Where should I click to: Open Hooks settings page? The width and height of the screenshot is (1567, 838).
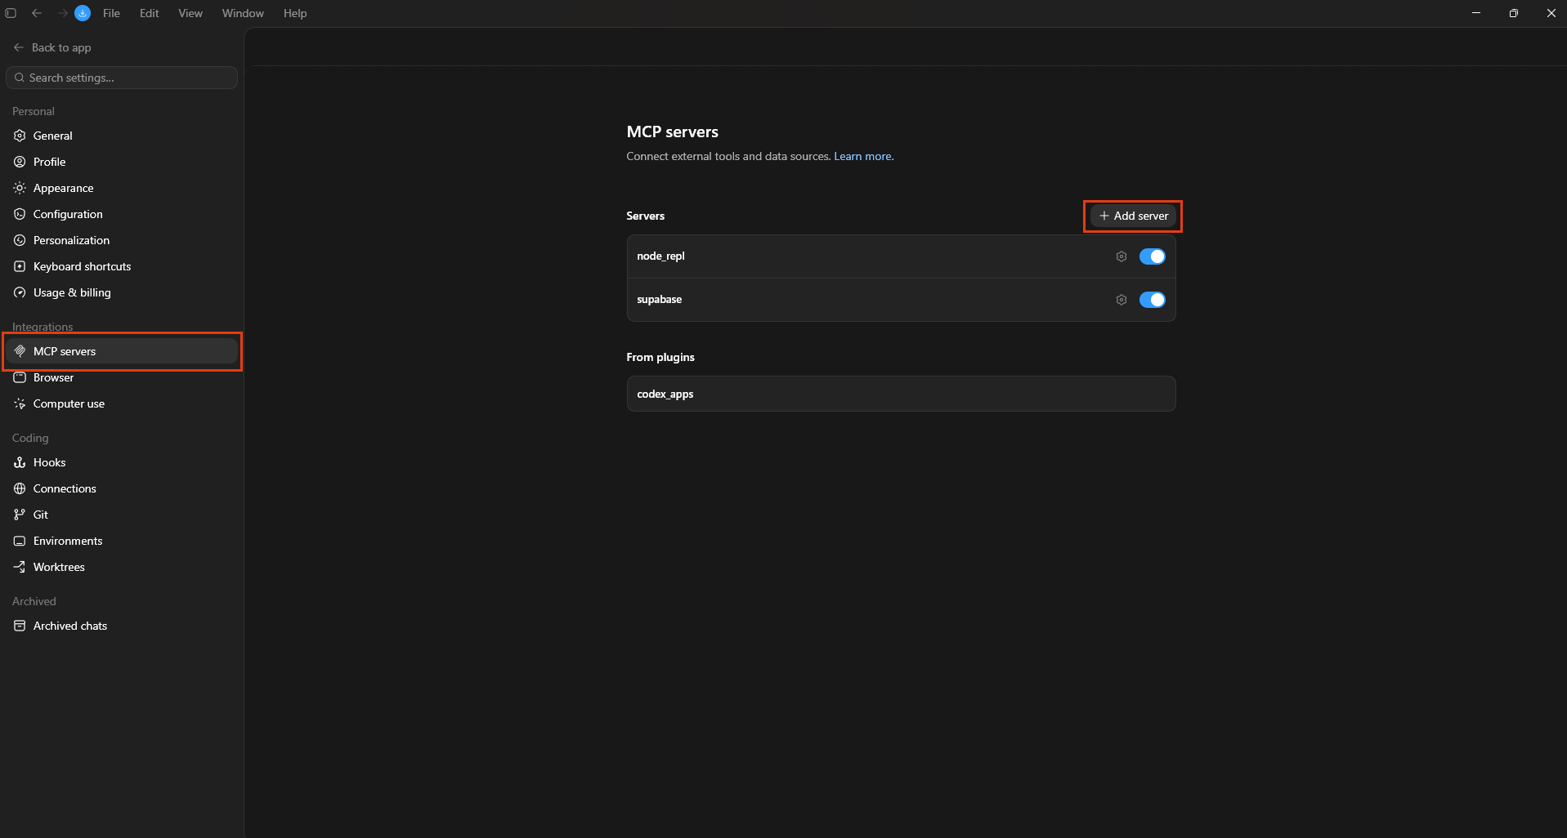(x=122, y=462)
